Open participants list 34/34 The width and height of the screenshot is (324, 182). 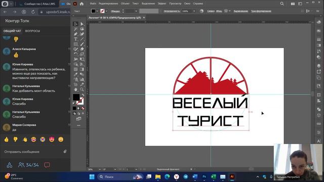click(28, 165)
